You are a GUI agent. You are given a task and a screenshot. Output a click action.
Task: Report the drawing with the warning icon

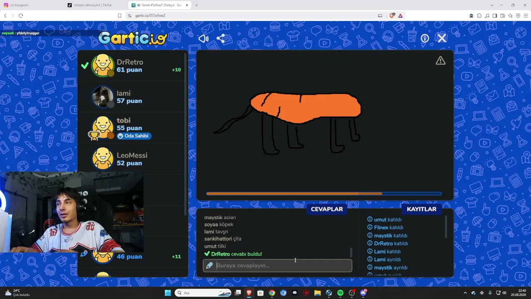[441, 61]
